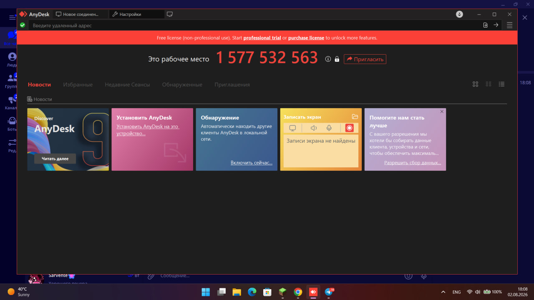Open the file transfer icon in address bar
The height and width of the screenshot is (300, 534).
coord(485,25)
